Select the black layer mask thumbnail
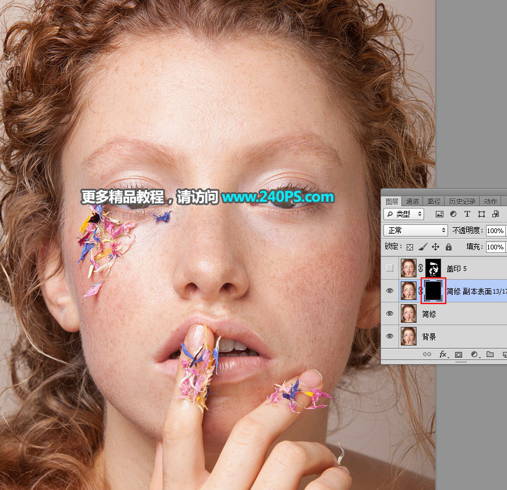The image size is (507, 490). [x=433, y=291]
